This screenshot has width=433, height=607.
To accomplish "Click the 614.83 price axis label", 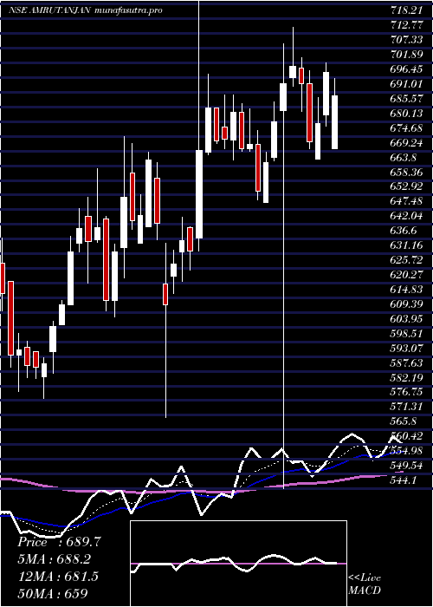I will click(x=407, y=290).
